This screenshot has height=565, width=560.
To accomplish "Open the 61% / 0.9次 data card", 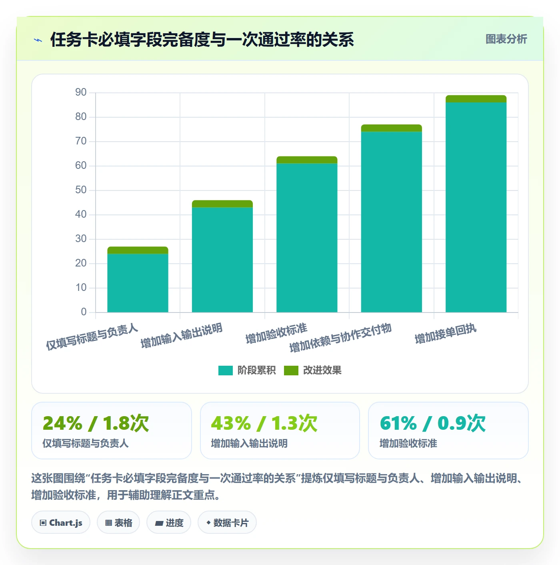I will point(448,431).
